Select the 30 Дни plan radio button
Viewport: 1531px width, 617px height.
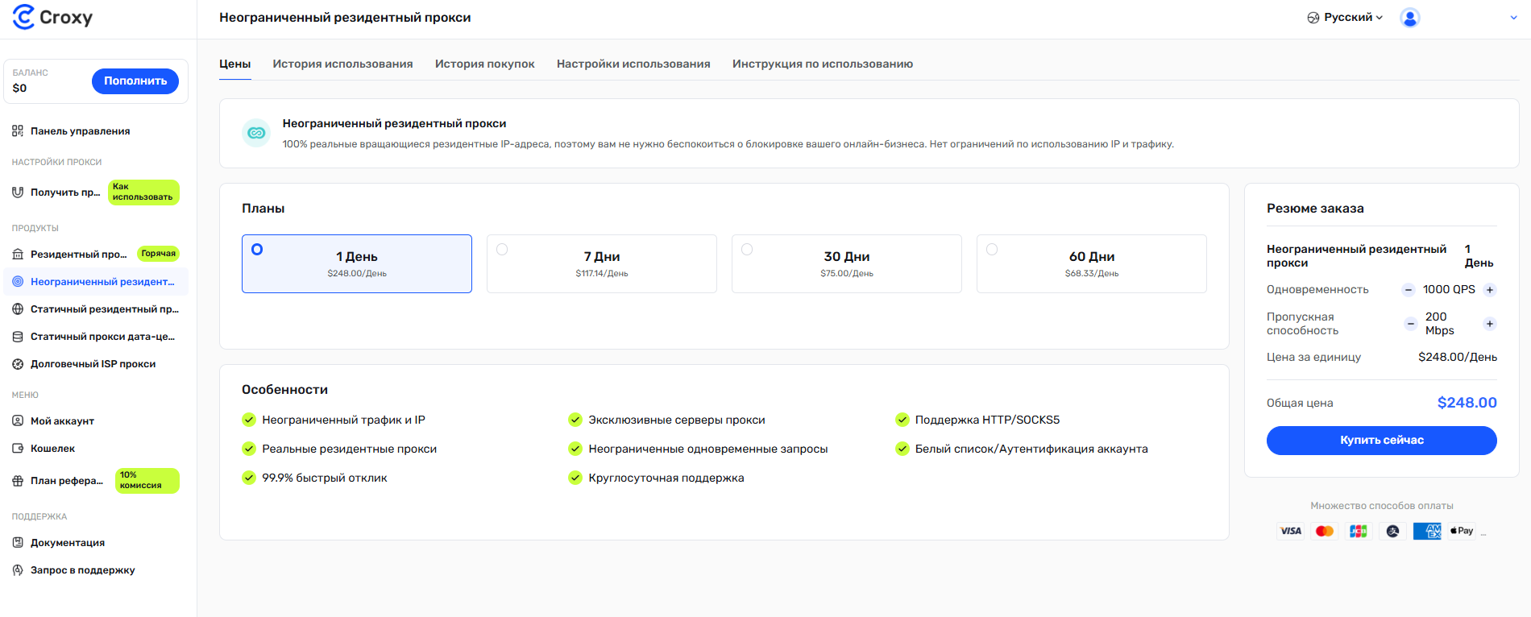(x=747, y=250)
